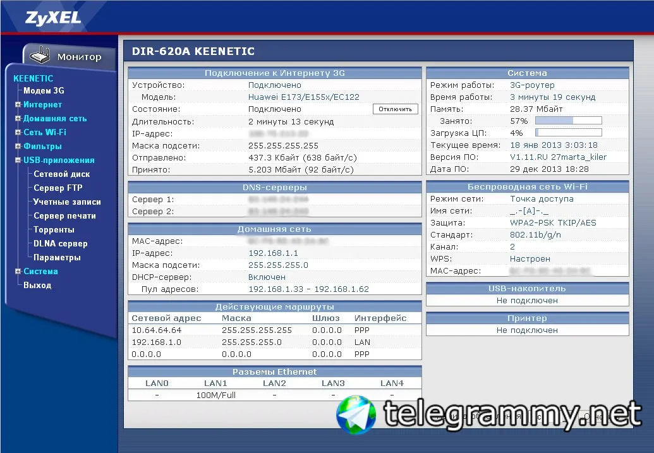Go to Сервер печати page

64,215
